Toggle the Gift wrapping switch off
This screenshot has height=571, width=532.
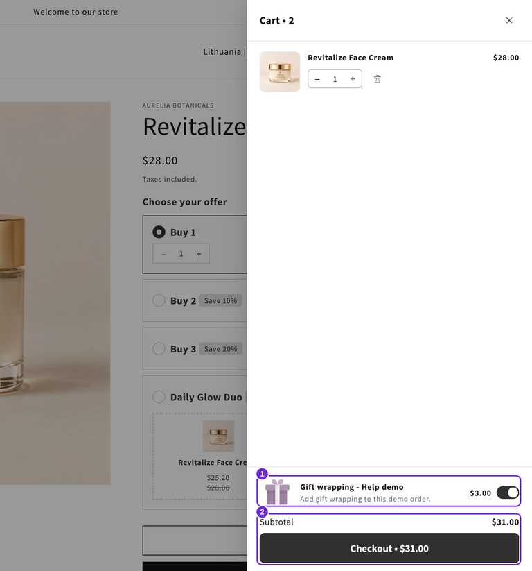point(508,493)
